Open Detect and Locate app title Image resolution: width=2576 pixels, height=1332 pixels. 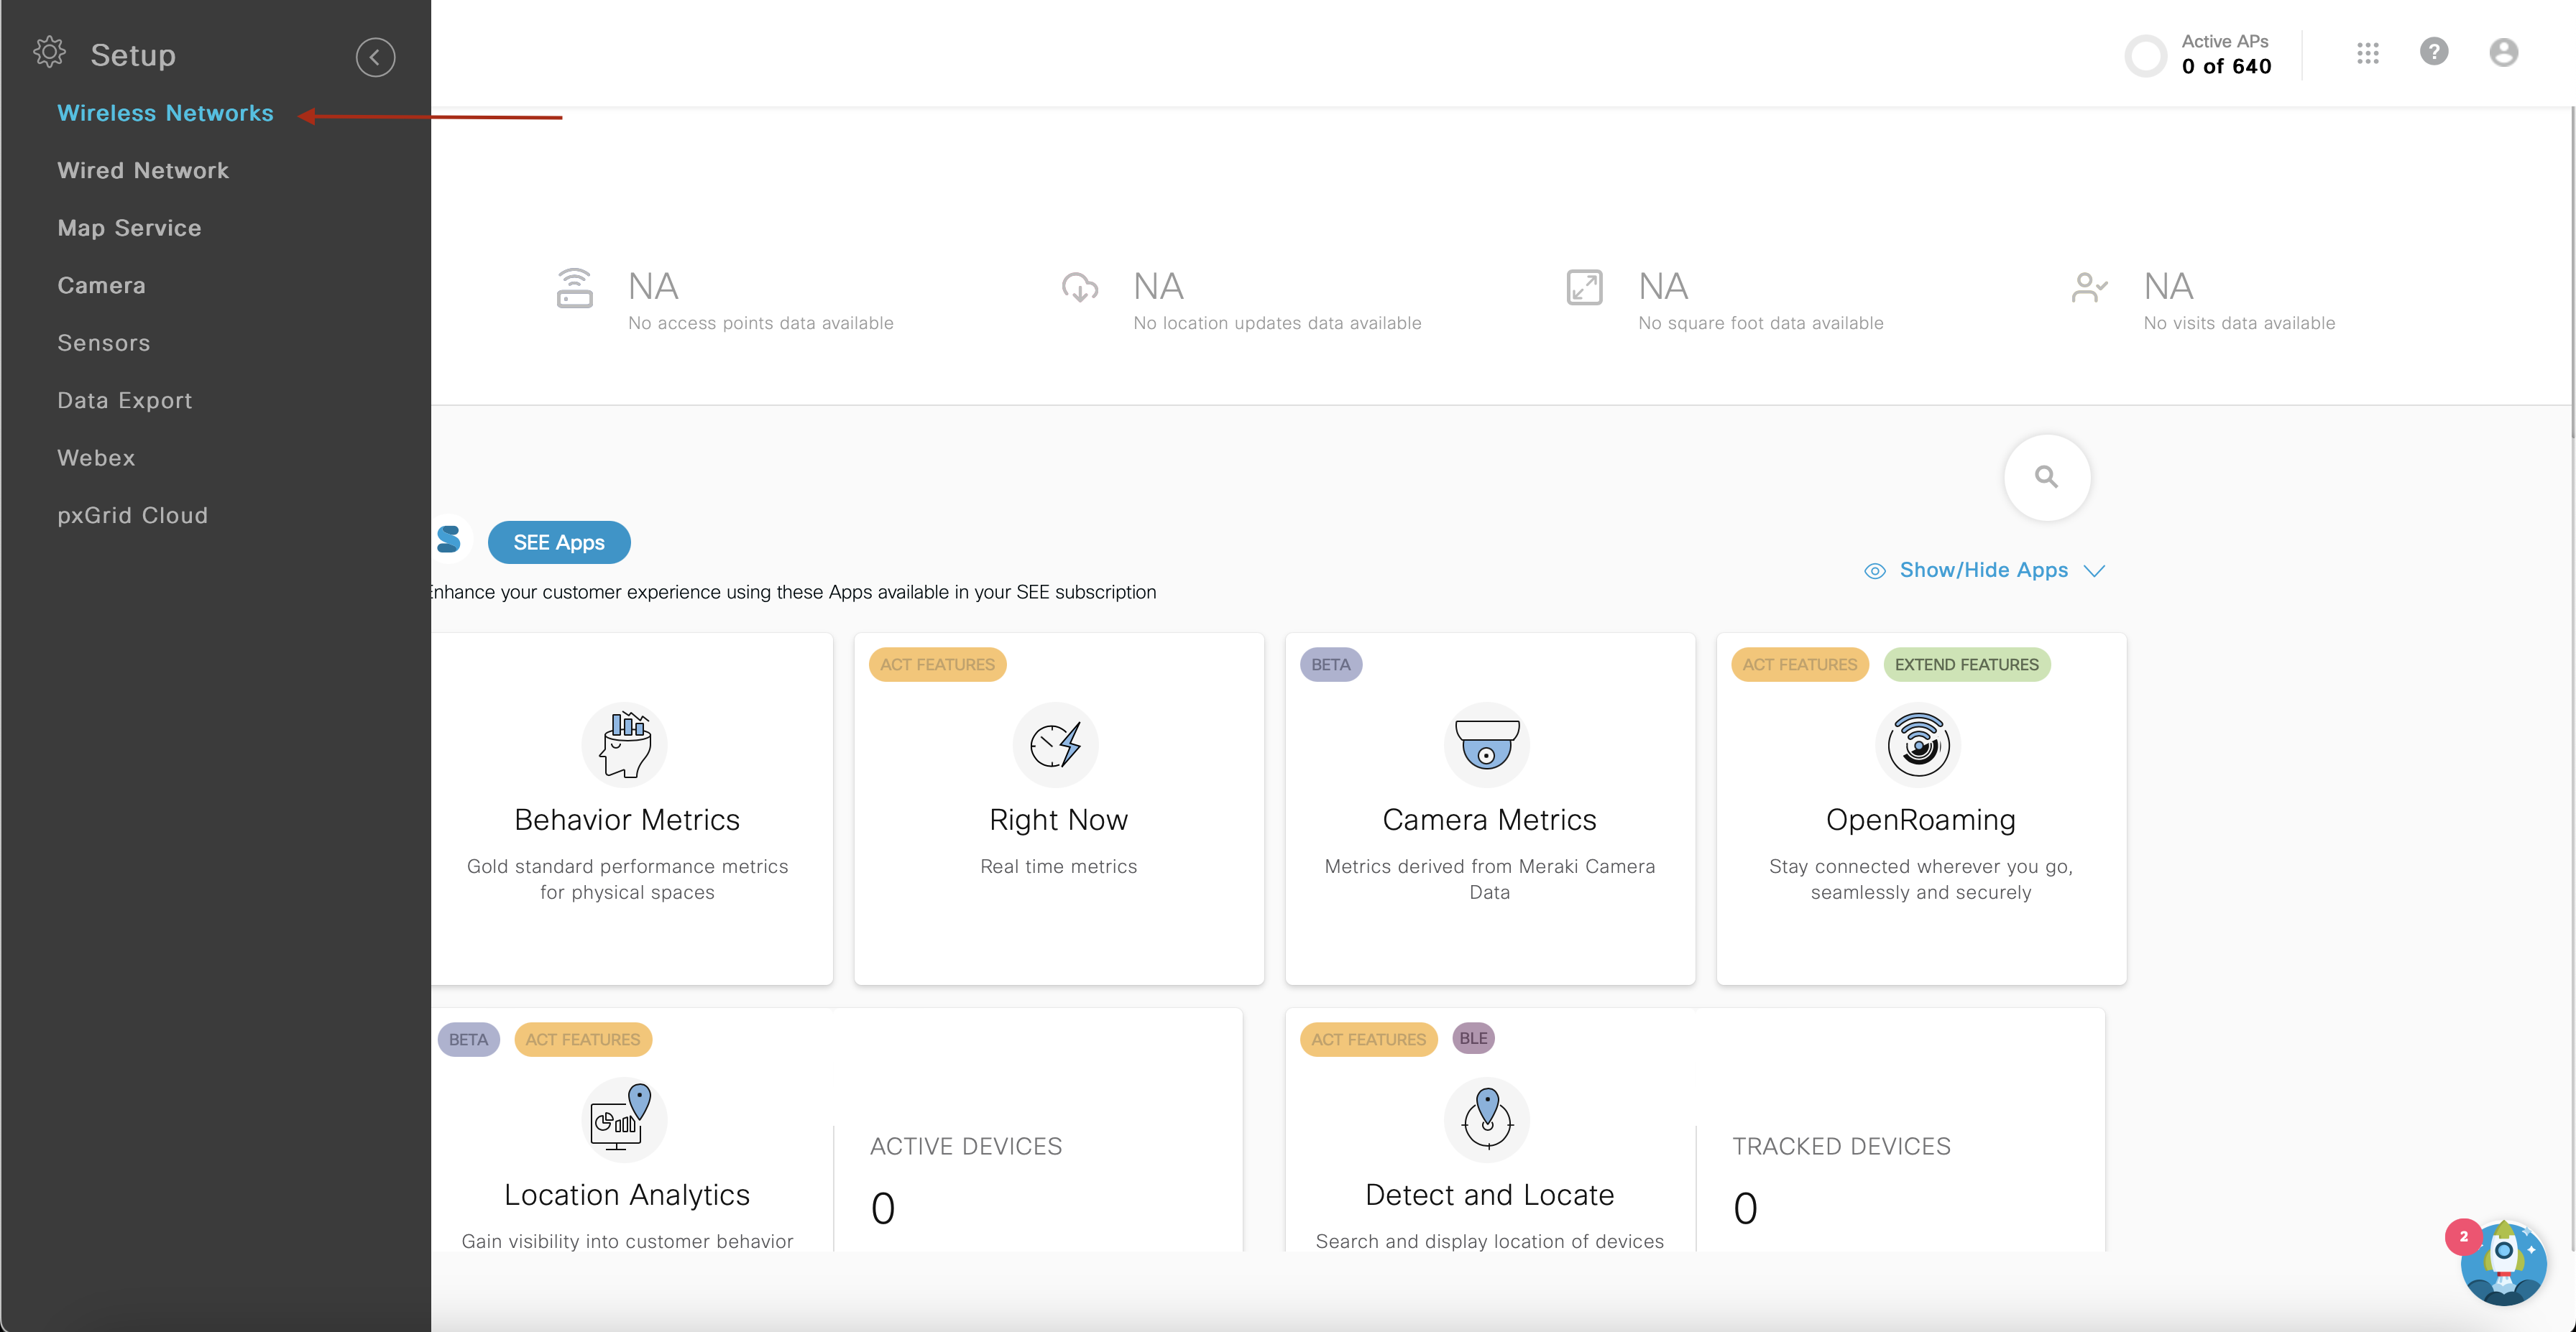1489,1195
